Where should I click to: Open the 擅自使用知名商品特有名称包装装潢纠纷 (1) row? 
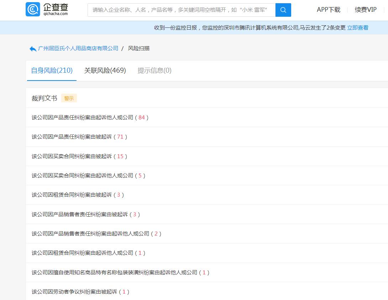click(119, 272)
